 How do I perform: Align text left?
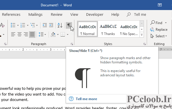pos(13,34)
